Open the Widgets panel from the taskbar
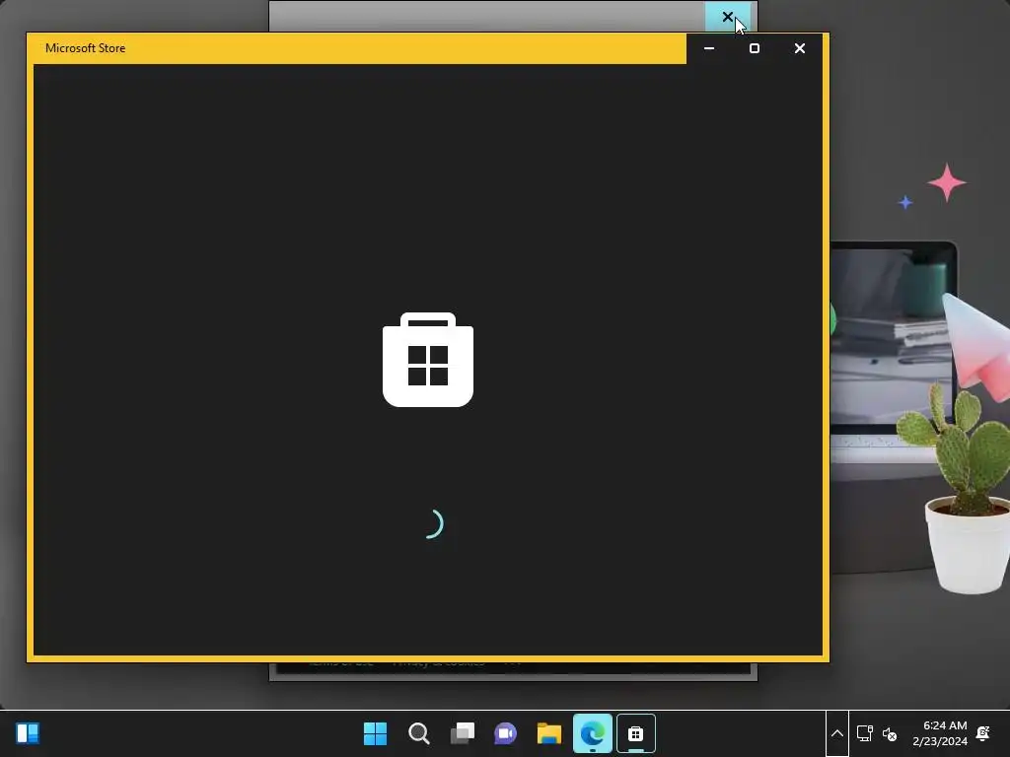This screenshot has height=757, width=1010. click(28, 733)
